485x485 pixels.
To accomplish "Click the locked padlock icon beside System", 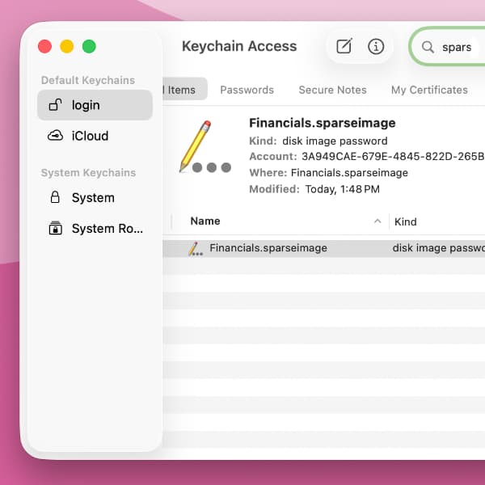I will (x=55, y=197).
